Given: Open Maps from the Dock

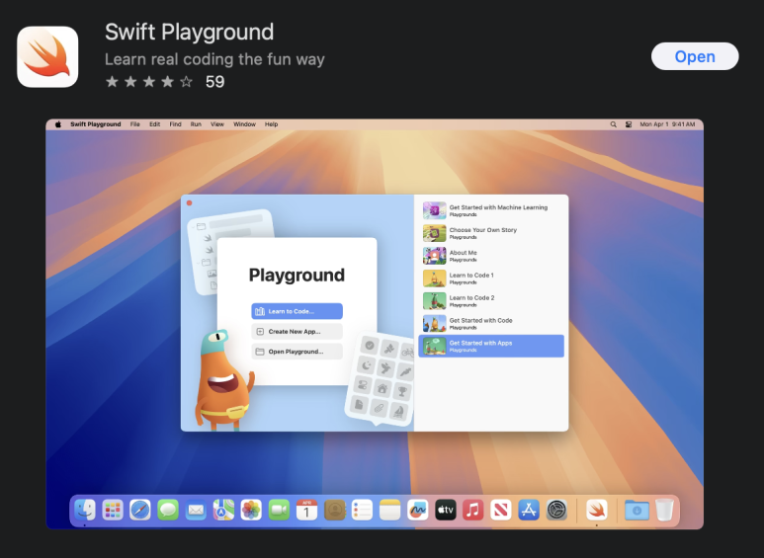Looking at the screenshot, I should [223, 510].
